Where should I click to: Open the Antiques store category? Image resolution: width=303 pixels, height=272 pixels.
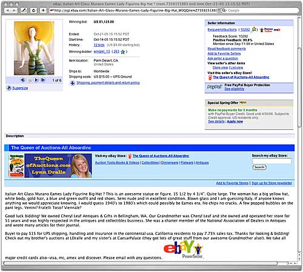pos(202,163)
